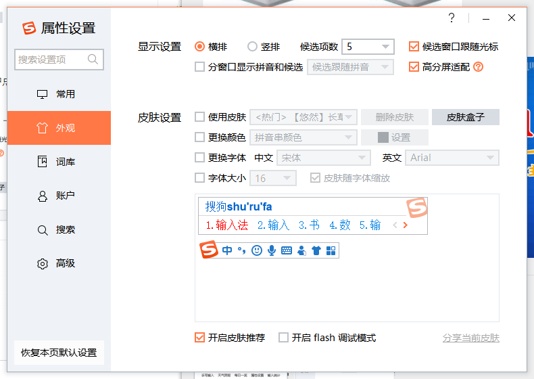Open the 搜索 settings tab

(x=59, y=229)
